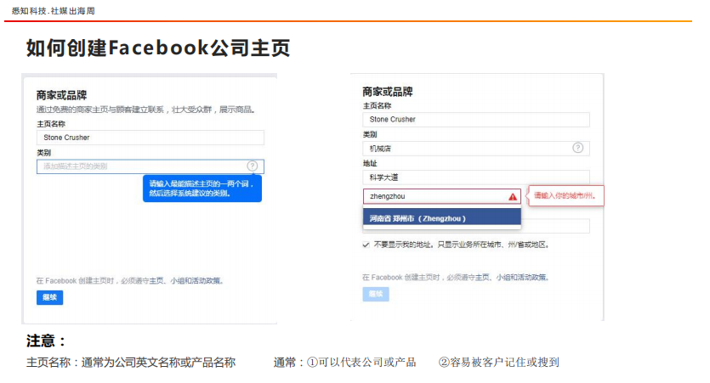Open 主页、小组和活动政策 link in left form
The height and width of the screenshot is (383, 710).
tap(185, 281)
